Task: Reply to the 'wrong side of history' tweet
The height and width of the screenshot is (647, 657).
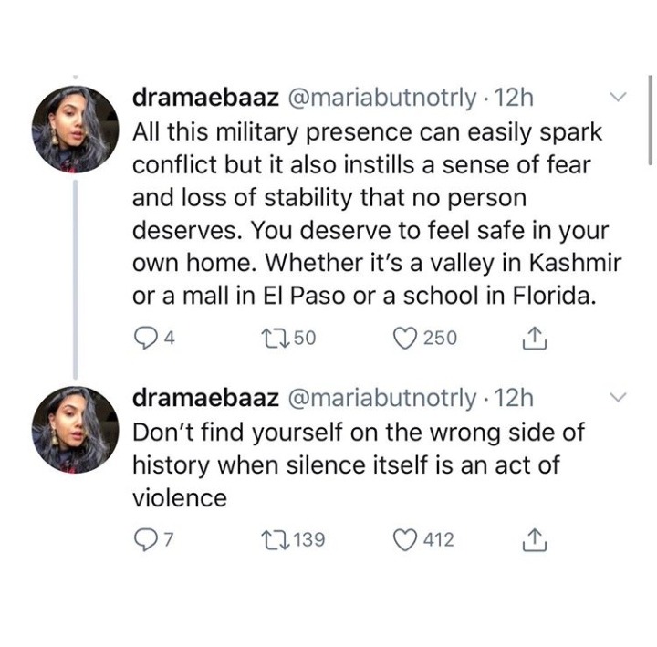Action: pos(144,539)
